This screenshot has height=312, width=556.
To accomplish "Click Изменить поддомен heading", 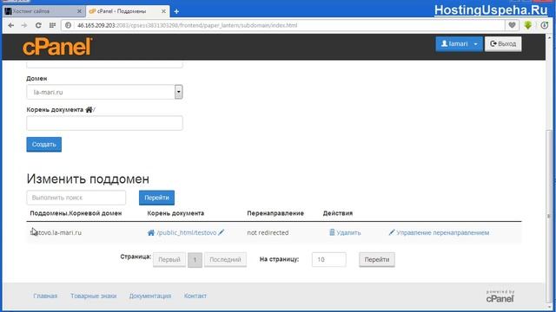I will [88, 179].
